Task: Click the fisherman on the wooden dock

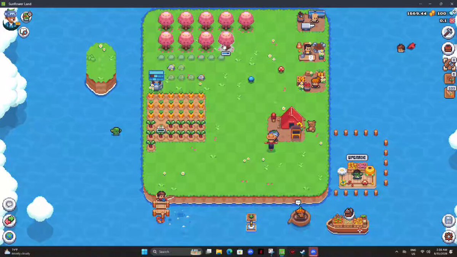Action: point(161,197)
